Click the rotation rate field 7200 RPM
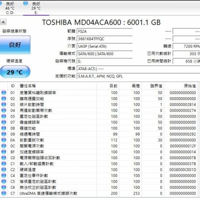Image resolution: width=200 pixels, height=200 pixels. (x=186, y=46)
